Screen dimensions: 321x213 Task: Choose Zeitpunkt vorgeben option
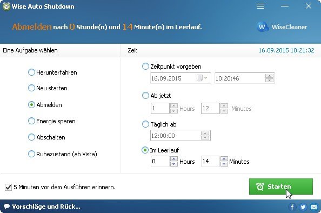[x=145, y=66]
